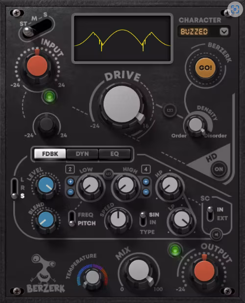245x303 pixels.
Task: Click the green LED below Input knob
Action: [x=49, y=96]
